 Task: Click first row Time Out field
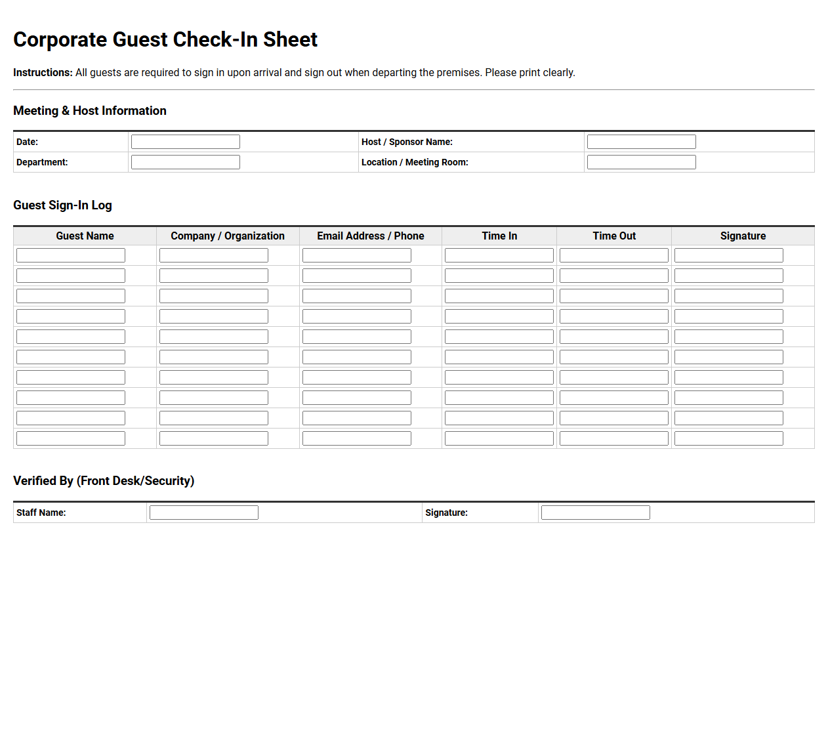[x=614, y=255]
